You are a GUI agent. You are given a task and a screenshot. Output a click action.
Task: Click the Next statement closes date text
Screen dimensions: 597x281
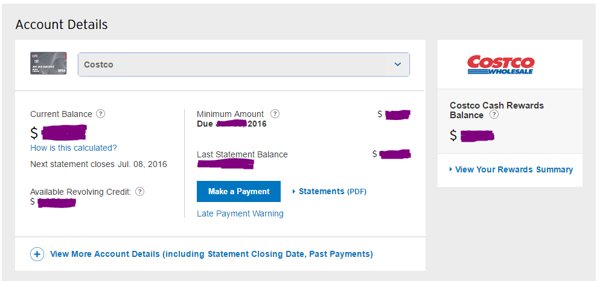[98, 165]
